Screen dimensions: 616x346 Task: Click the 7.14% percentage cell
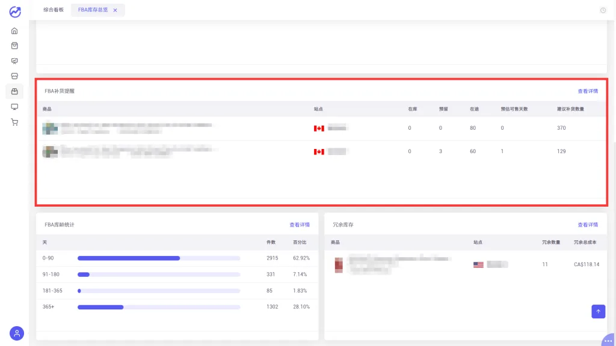click(300, 274)
